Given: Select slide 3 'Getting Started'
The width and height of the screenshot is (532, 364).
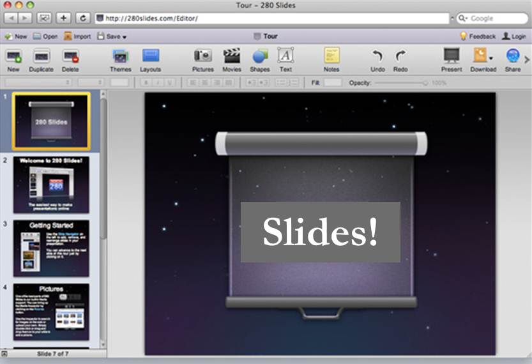Looking at the screenshot, I should point(51,248).
